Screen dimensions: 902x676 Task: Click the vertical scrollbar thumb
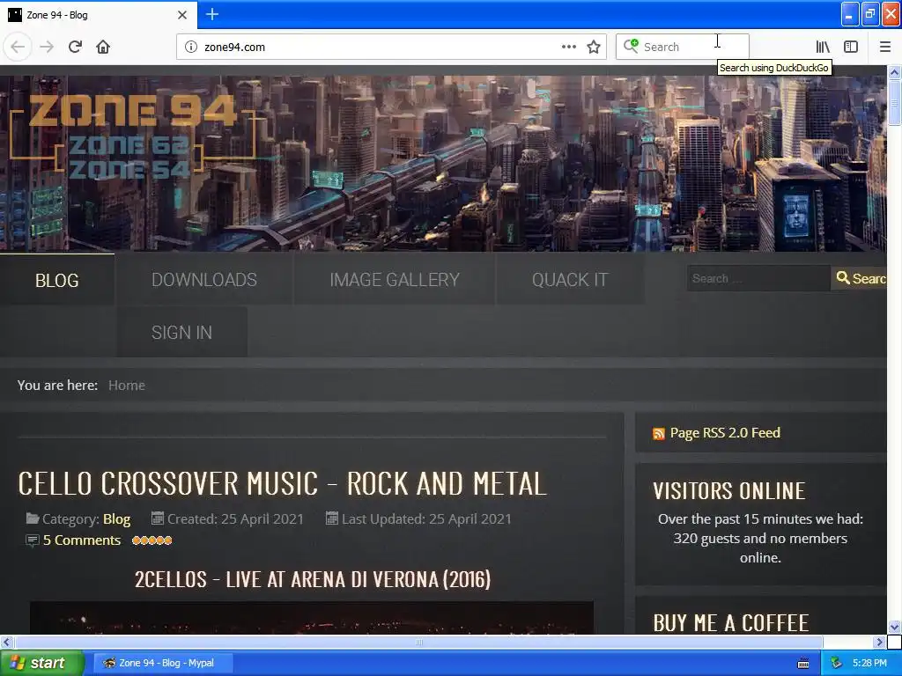(x=894, y=102)
